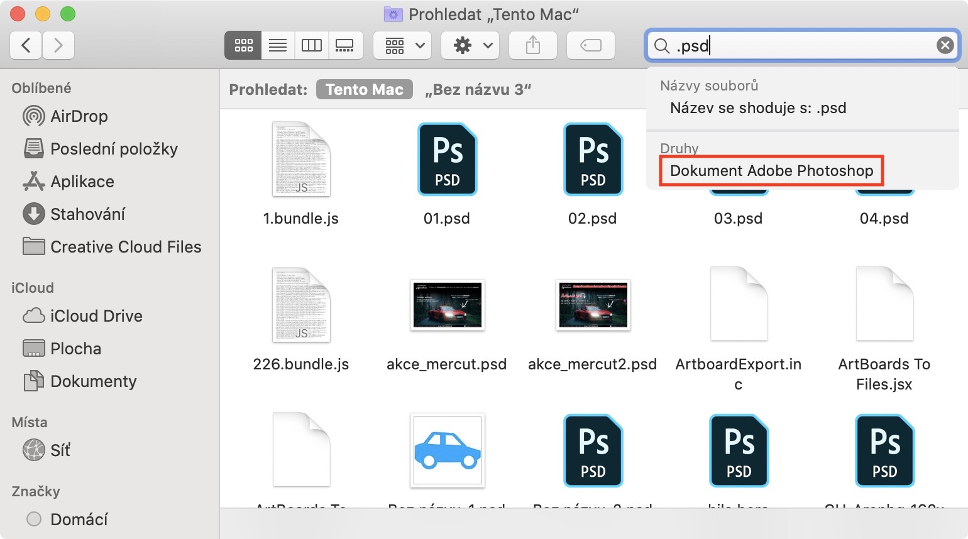968x539 pixels.
Task: Click the 04.psd file name
Action: [884, 219]
